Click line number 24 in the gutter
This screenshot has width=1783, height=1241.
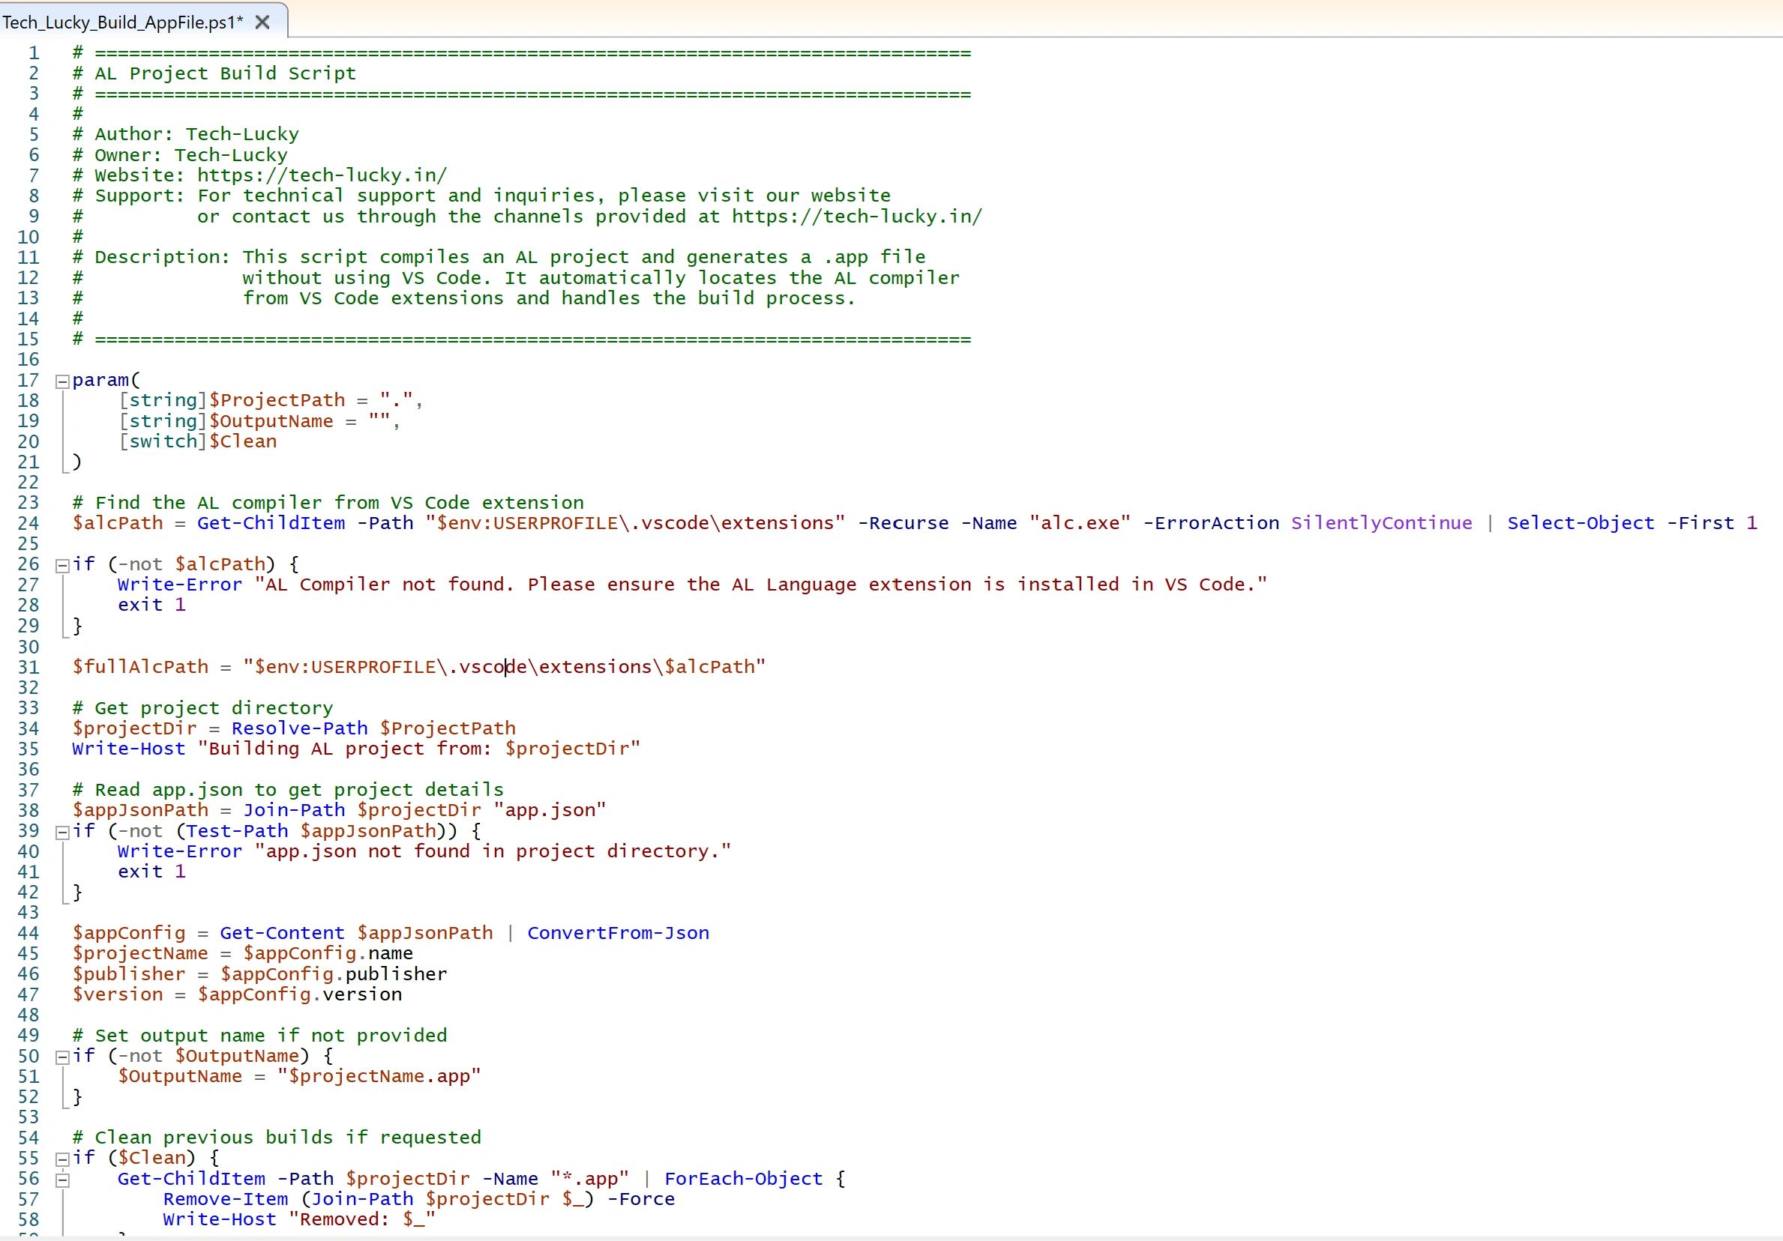[28, 523]
